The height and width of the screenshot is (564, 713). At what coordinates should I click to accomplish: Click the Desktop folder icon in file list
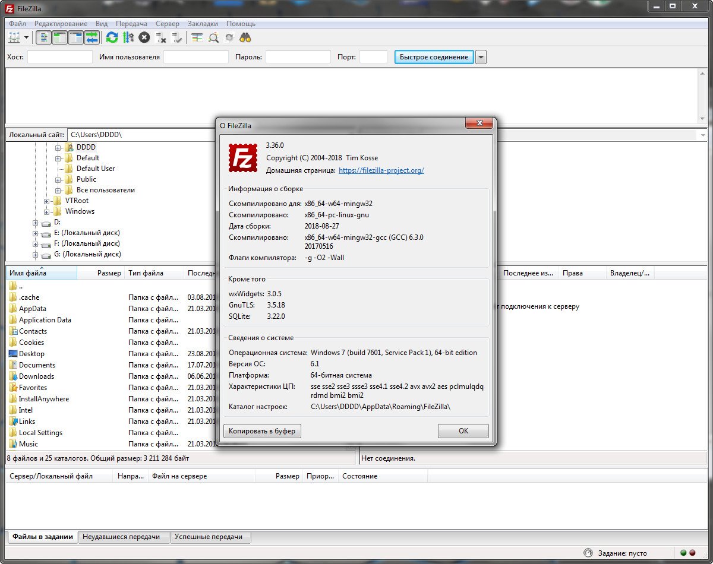(x=14, y=354)
